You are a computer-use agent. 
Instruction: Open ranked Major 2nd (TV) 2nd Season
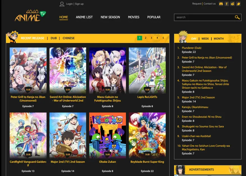point(198,97)
